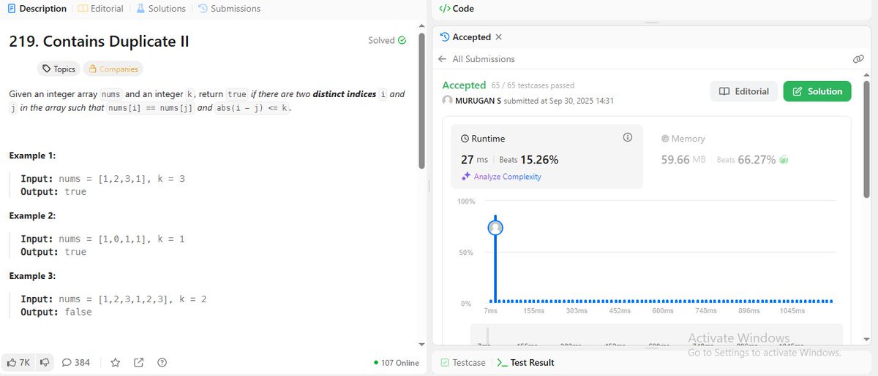Click the Analyze Complexity link
Screen dimensions: 878x376
pyautogui.click(x=507, y=177)
